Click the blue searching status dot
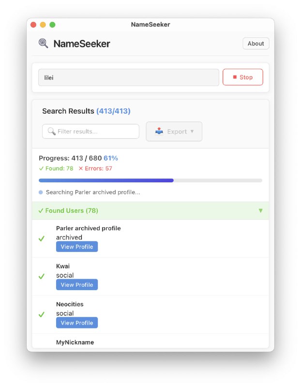Image resolution: width=301 pixels, height=387 pixels. [41, 193]
